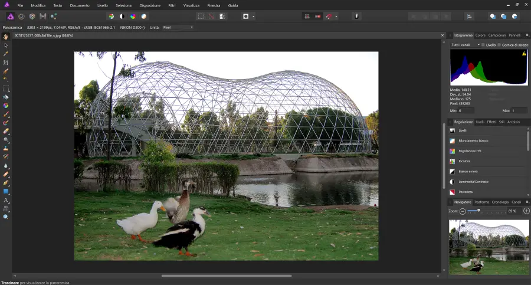531x285 pixels.
Task: Switch to the Export Persona
Action: 54,17
